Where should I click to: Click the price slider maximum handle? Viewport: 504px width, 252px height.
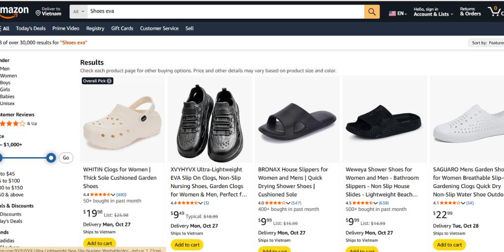click(x=51, y=158)
